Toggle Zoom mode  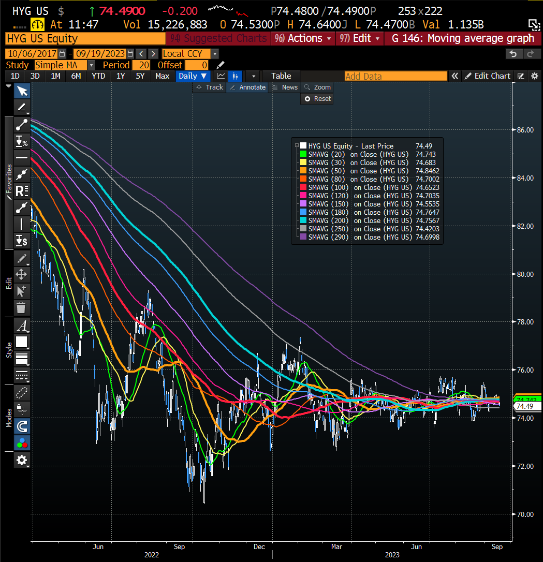point(317,87)
